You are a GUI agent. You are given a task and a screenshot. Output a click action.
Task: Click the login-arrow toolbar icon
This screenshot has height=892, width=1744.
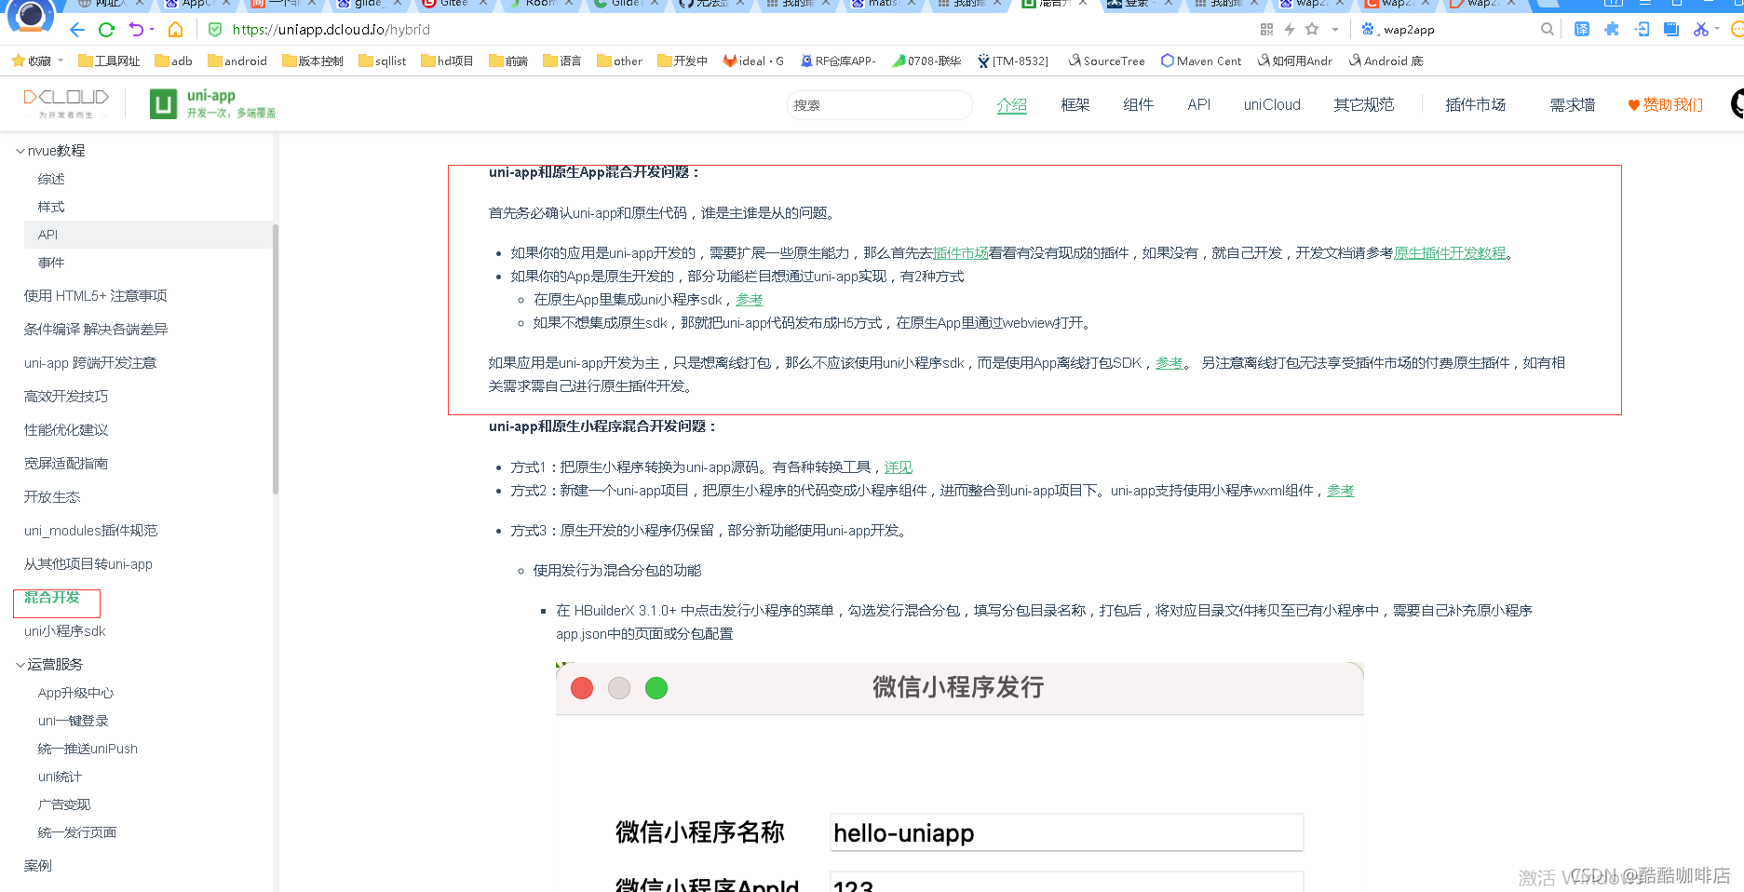(x=1643, y=30)
